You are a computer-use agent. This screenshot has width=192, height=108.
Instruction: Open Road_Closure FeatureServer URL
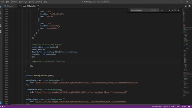81,92
